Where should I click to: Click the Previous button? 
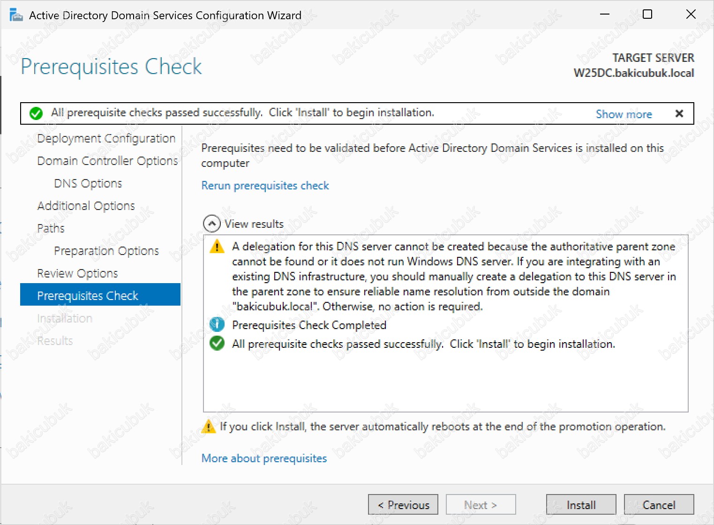coord(403,504)
